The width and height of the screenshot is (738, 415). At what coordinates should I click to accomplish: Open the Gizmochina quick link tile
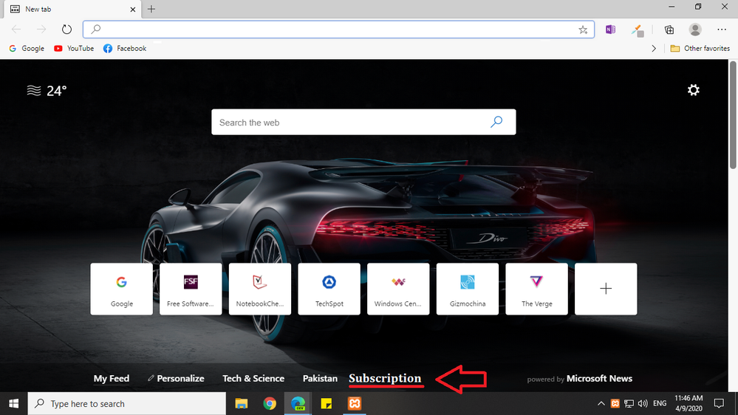pos(468,289)
